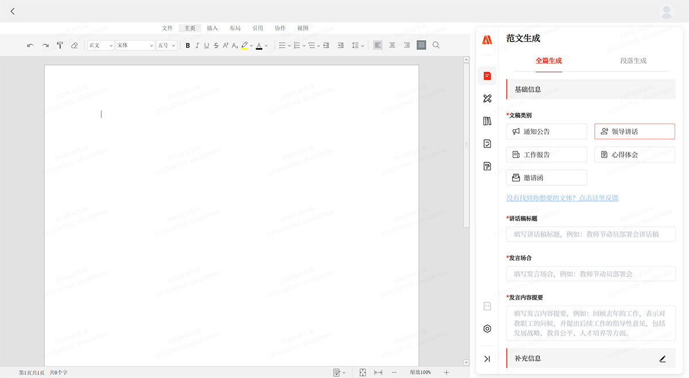689x378 pixels.
Task: Toggle bold formatting
Action: (188, 45)
